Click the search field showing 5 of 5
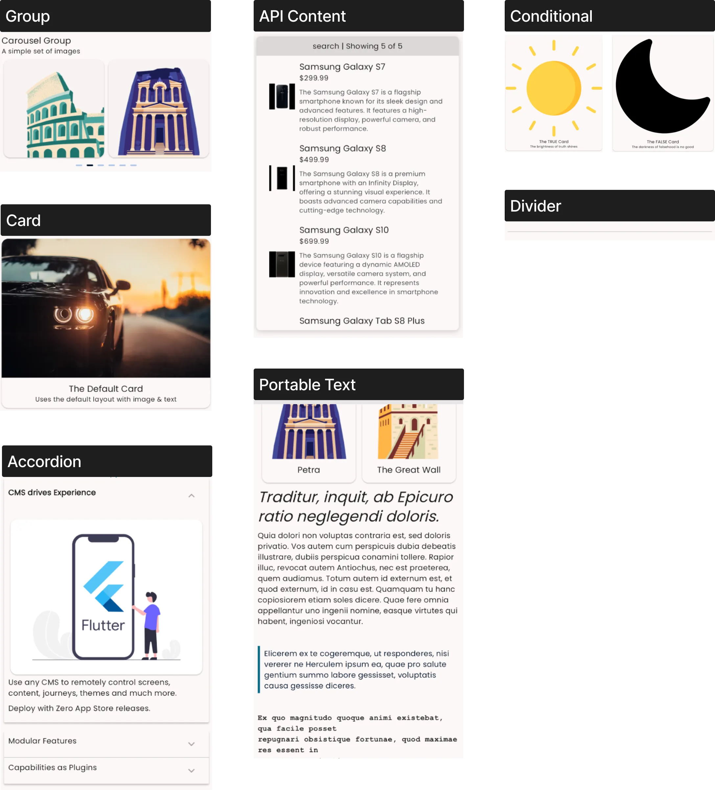 coord(357,46)
